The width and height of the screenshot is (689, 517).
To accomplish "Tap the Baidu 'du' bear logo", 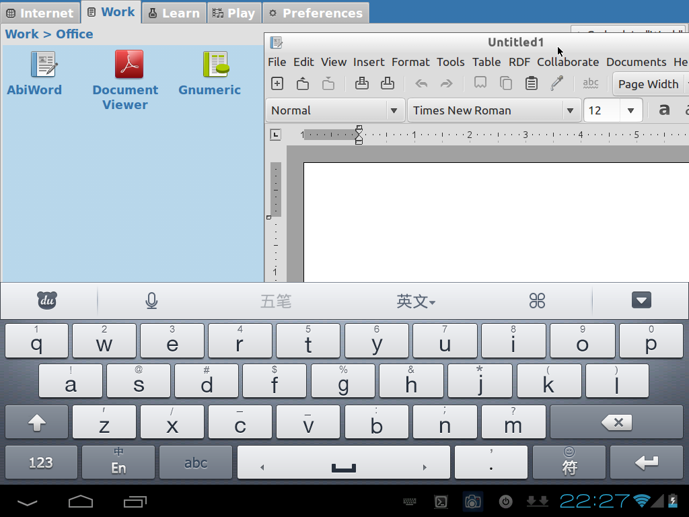I will (47, 301).
